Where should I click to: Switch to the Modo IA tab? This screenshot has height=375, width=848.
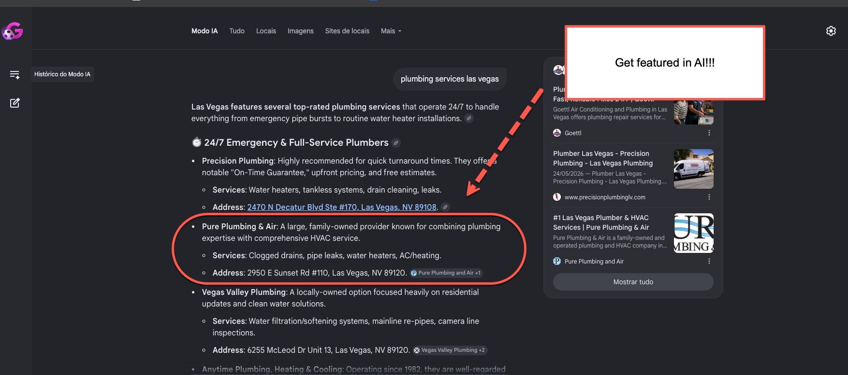205,31
